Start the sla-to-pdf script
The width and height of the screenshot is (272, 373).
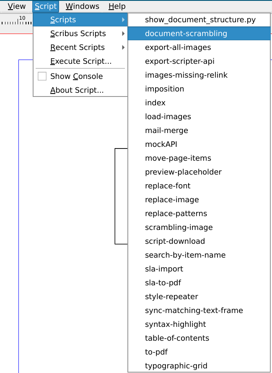[163, 283]
